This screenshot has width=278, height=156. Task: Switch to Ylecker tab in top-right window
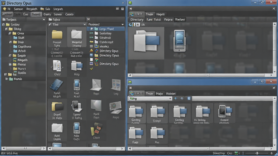coord(180,19)
